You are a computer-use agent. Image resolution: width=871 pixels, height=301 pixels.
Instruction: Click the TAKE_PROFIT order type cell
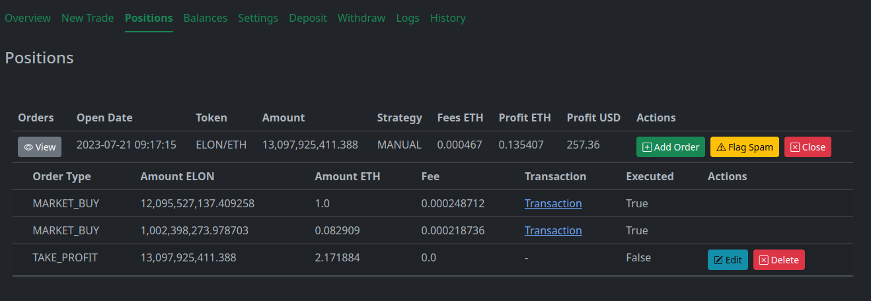click(65, 257)
